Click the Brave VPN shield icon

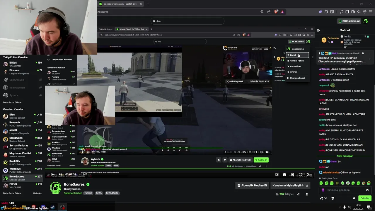coord(365,12)
